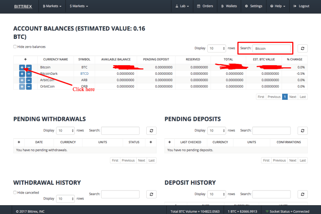Open the Orders page
321x214 pixels.
[205, 6]
